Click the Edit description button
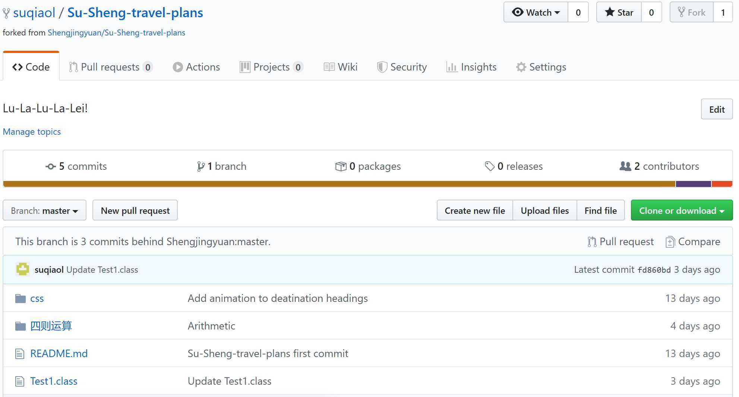Viewport: 739px width, 397px height. point(717,109)
